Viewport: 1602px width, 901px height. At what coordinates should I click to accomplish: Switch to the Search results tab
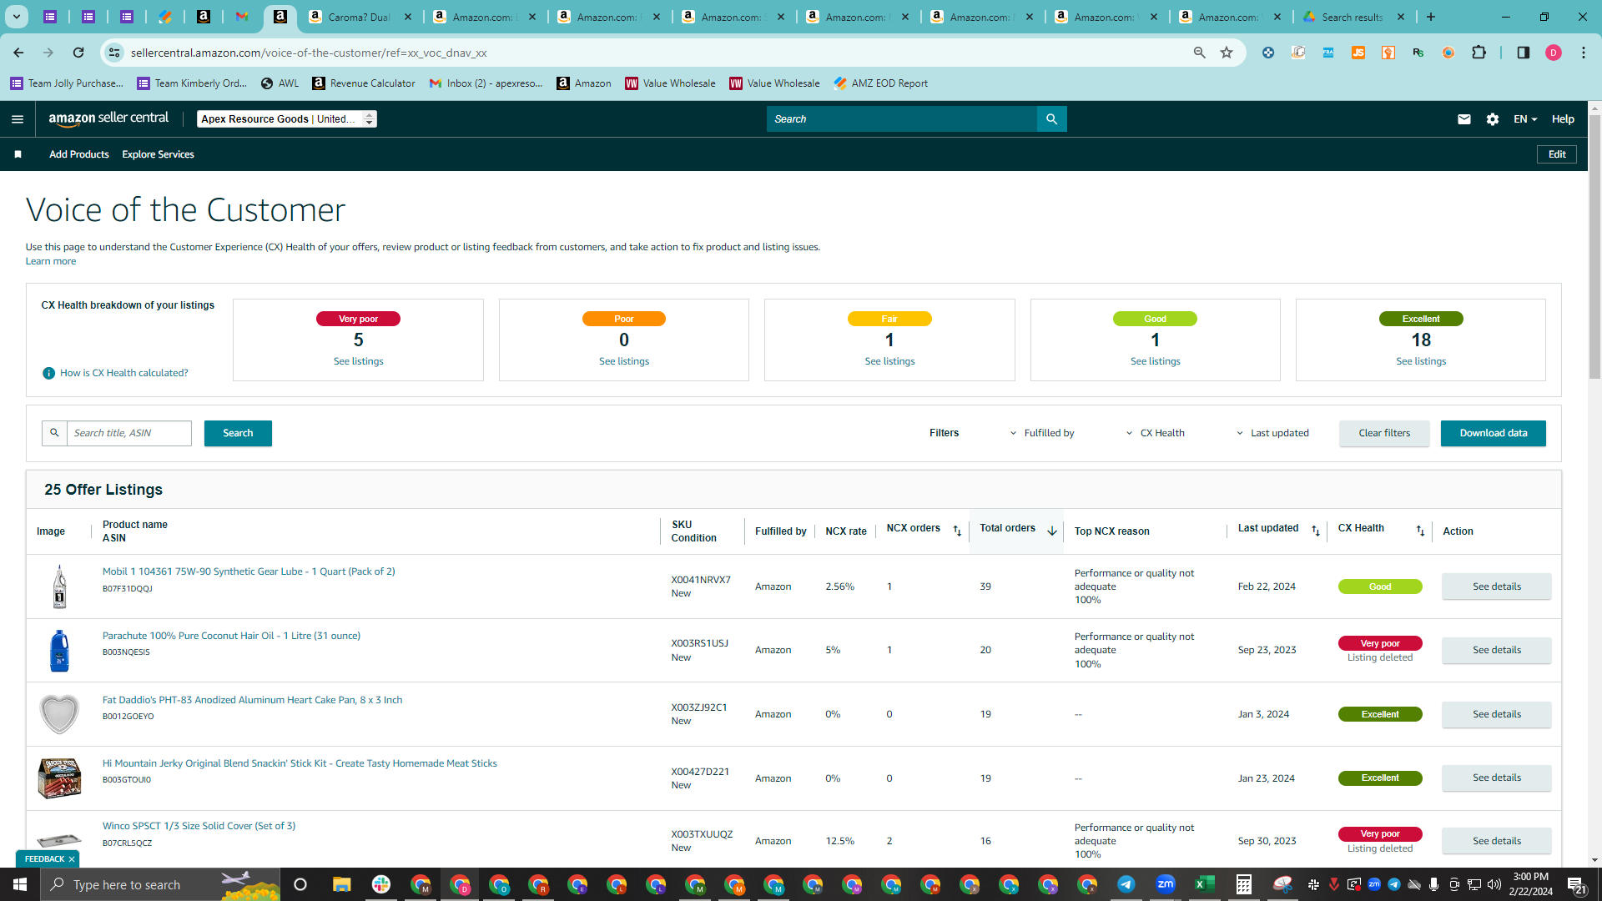(x=1352, y=17)
